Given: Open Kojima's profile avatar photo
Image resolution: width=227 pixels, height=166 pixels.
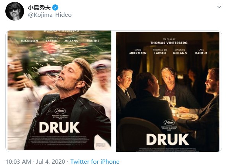Looking at the screenshot, I should click(x=14, y=11).
